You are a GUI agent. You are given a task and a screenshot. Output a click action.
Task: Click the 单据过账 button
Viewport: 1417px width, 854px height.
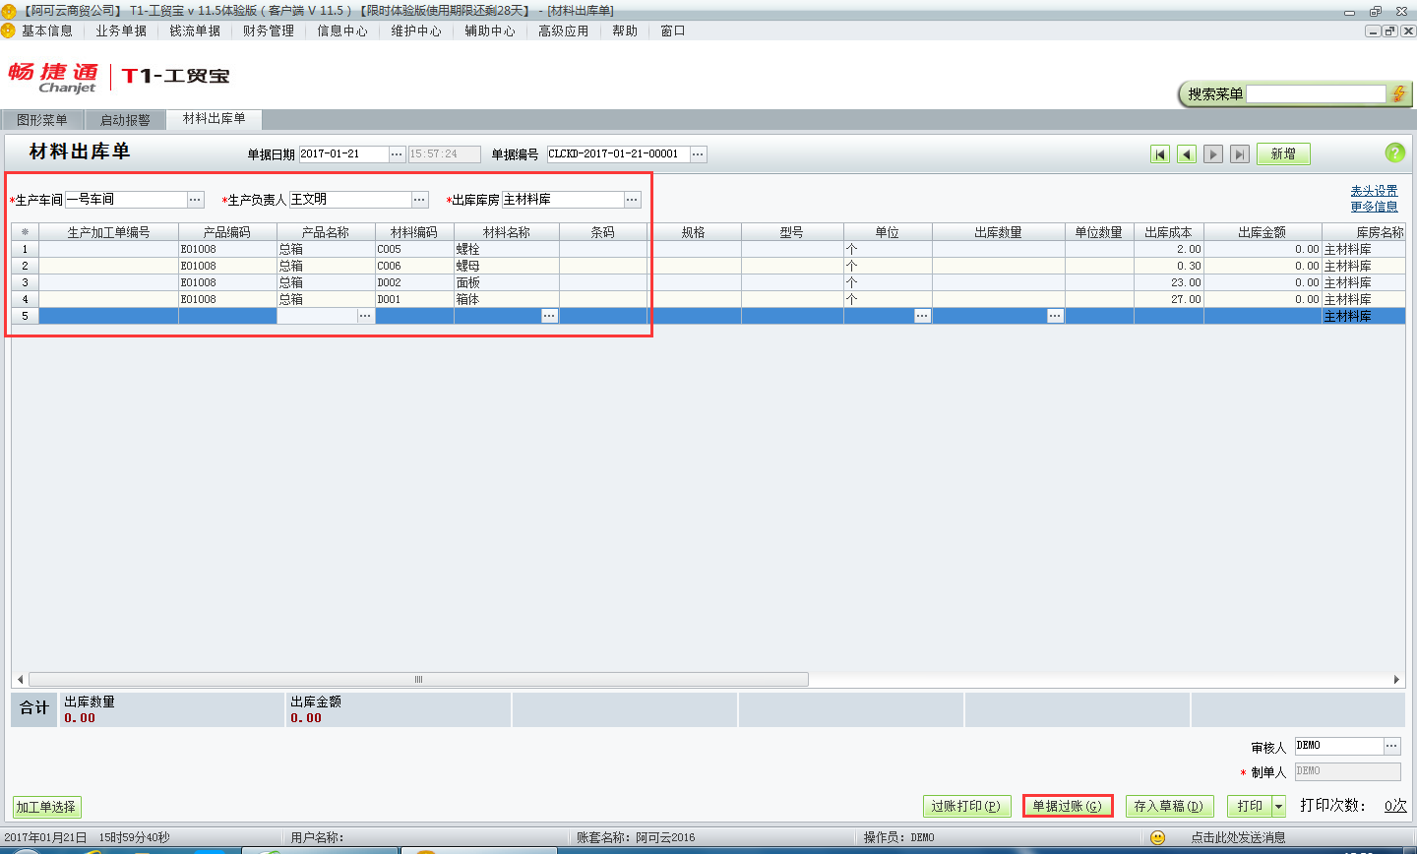(1067, 807)
